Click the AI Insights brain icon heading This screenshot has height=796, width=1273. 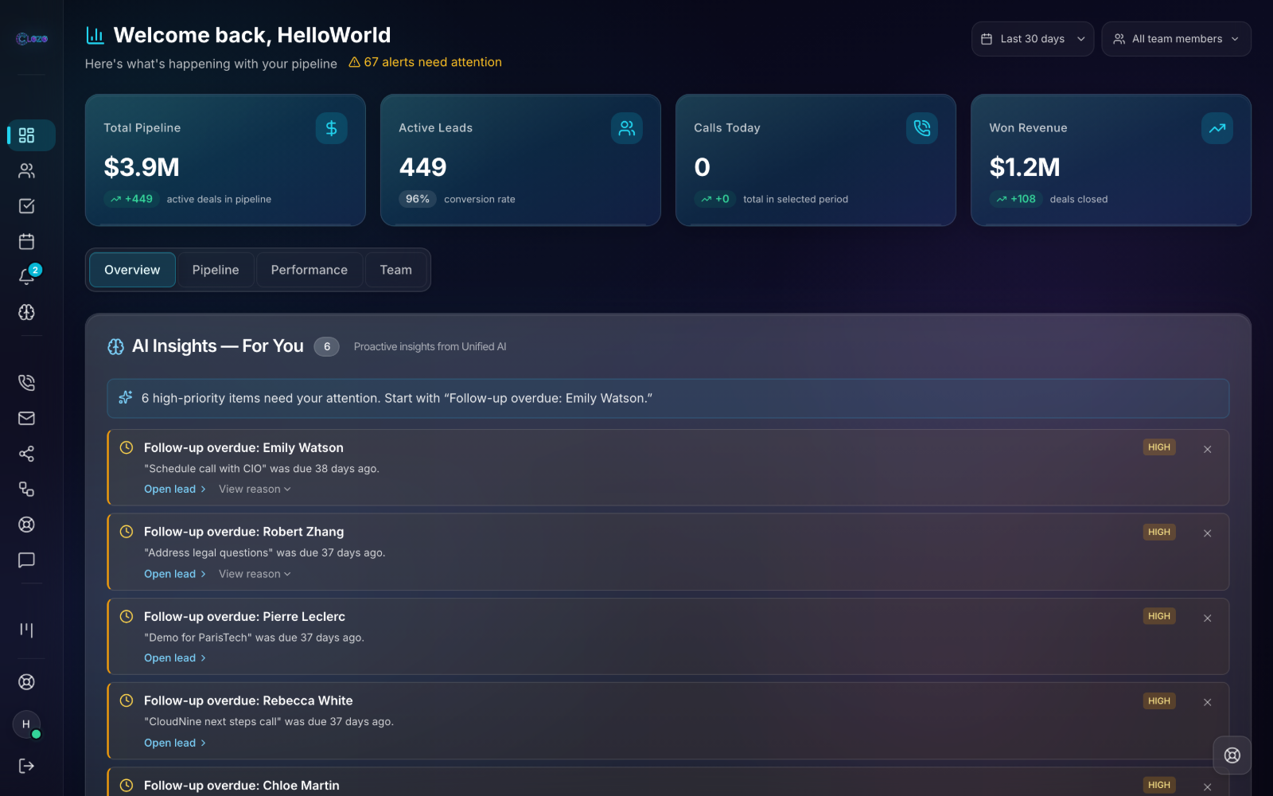coord(115,347)
